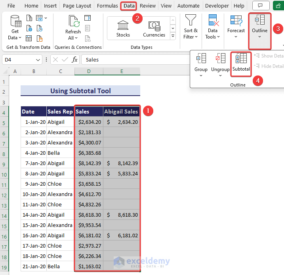
Task: Open the Get Data menu
Action: click(15, 27)
